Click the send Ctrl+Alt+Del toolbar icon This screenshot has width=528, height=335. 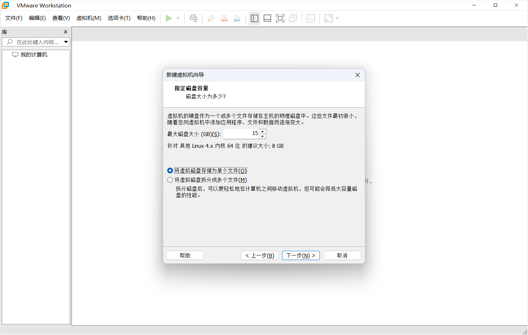pyautogui.click(x=193, y=18)
